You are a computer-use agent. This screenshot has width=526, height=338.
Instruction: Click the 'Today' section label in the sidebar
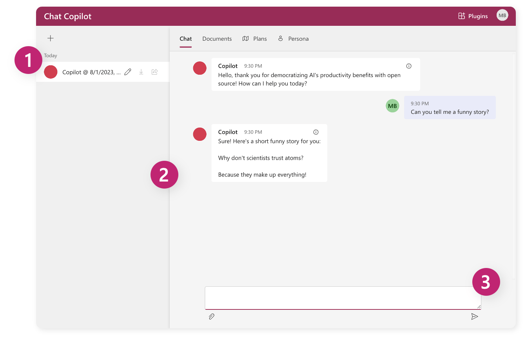pos(50,55)
